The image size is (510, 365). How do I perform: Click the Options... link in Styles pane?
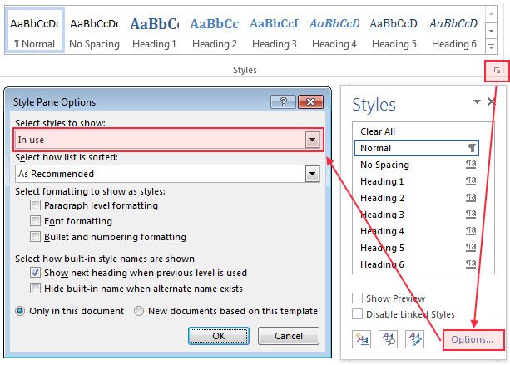(473, 338)
